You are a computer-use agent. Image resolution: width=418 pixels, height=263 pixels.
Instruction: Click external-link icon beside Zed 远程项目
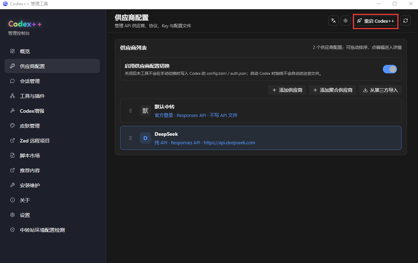pos(12,140)
